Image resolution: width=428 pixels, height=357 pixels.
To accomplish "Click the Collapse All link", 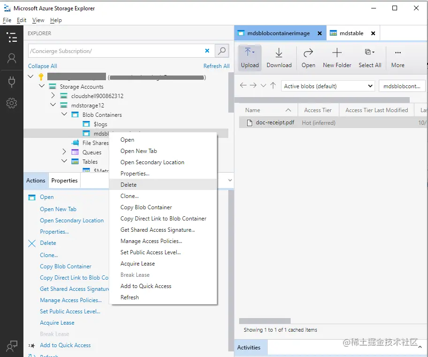I will [x=42, y=66].
